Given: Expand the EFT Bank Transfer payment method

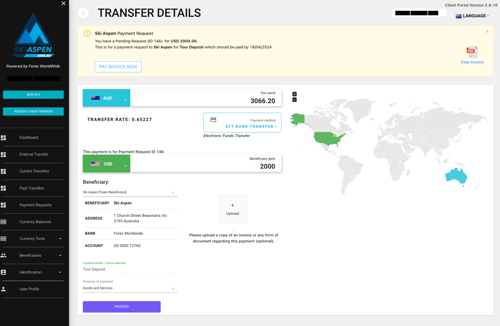Looking at the screenshot, I should (x=251, y=126).
